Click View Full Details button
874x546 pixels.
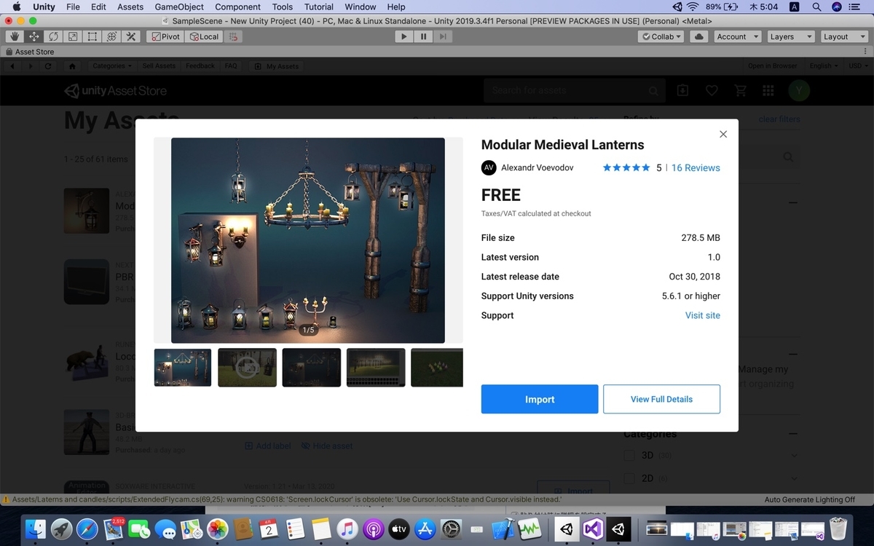coord(661,399)
